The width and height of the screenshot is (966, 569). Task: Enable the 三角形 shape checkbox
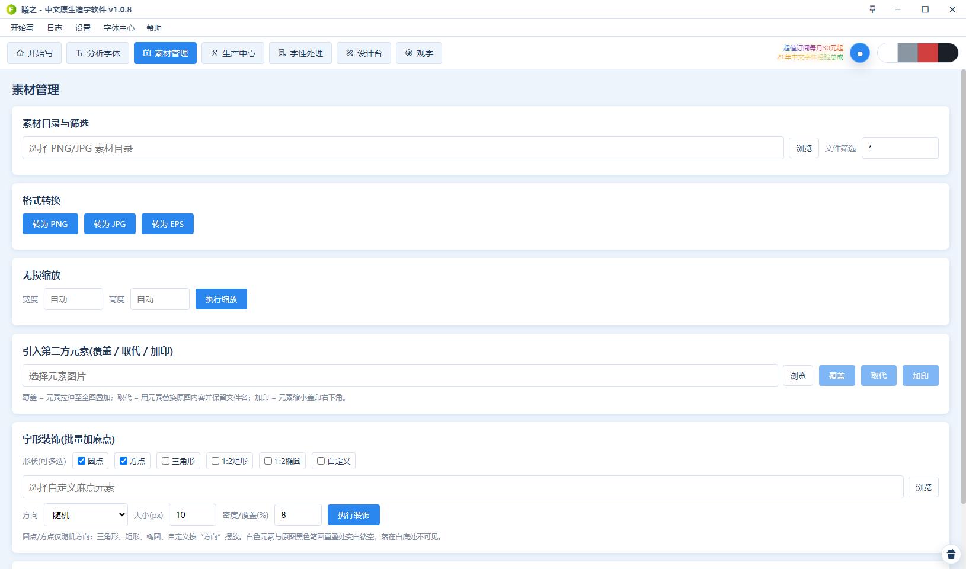coord(165,461)
